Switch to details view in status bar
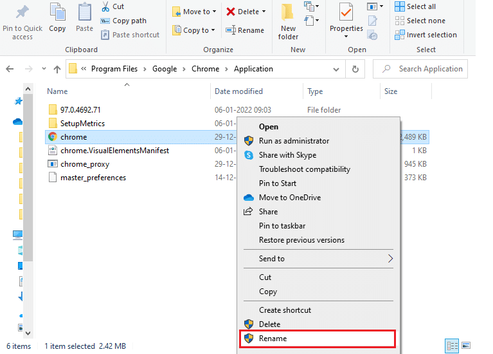The image size is (493, 354). [x=451, y=346]
